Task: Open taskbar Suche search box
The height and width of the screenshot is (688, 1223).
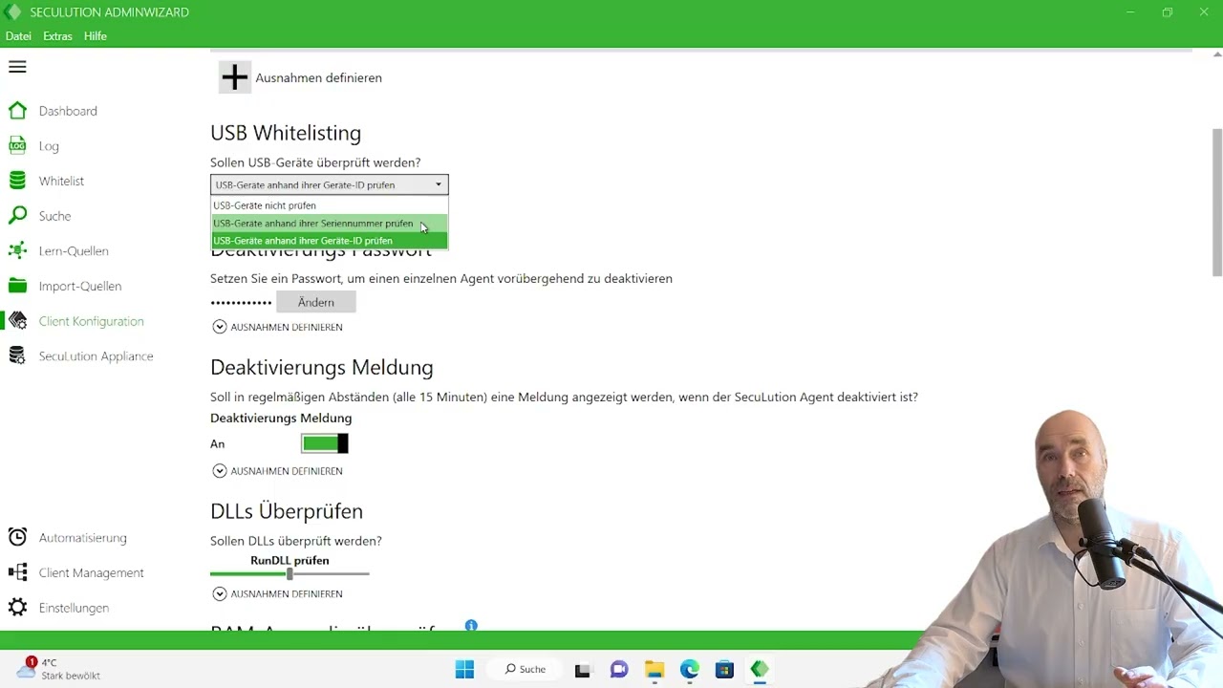Action: [x=526, y=669]
